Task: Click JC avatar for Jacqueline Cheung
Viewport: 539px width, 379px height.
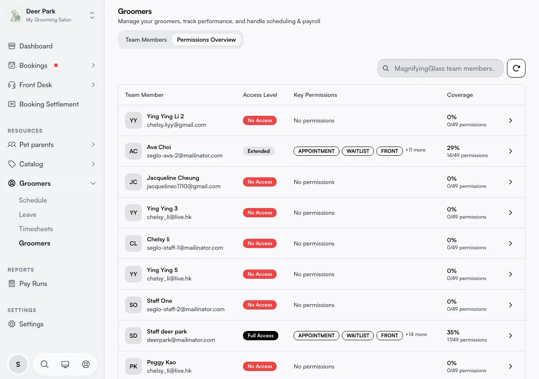Action: 133,182
